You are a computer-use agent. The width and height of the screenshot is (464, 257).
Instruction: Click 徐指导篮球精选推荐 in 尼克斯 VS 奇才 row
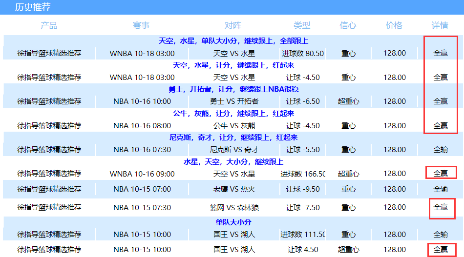[x=49, y=150]
